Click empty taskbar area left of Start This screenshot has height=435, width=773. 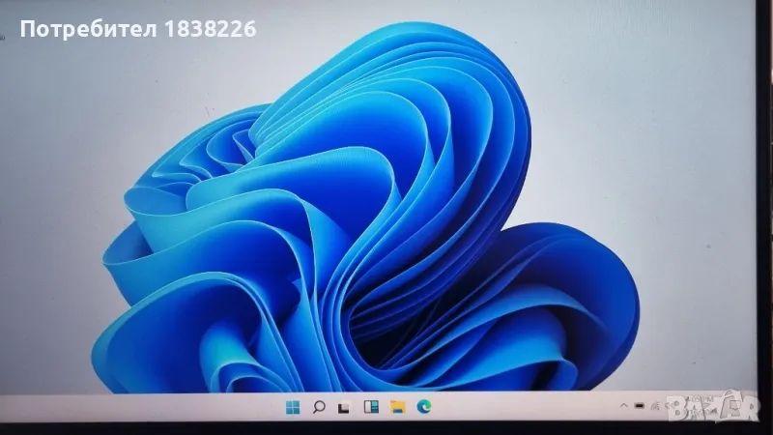(145, 407)
